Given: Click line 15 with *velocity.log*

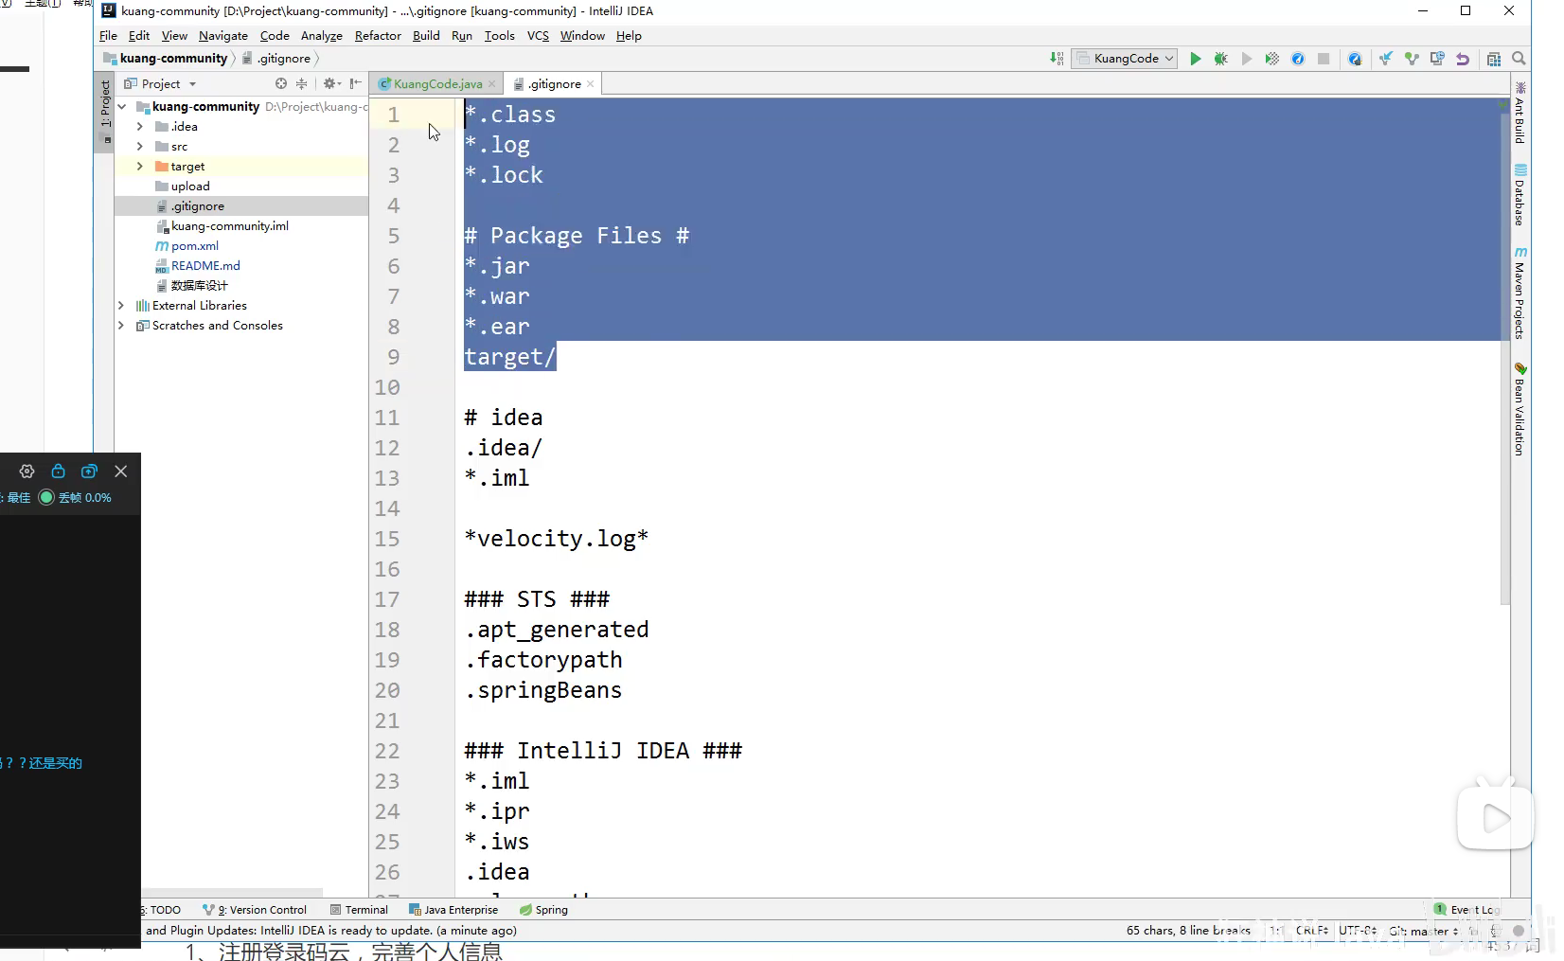Looking at the screenshot, I should [556, 539].
